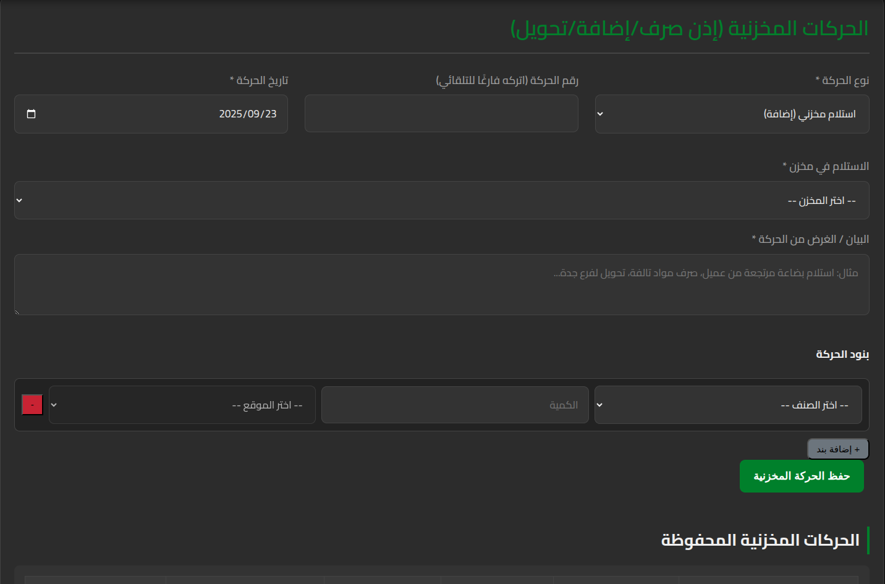Screen dimensions: 885x584
Task: Click the date value 2025/09/23
Action: coord(247,114)
